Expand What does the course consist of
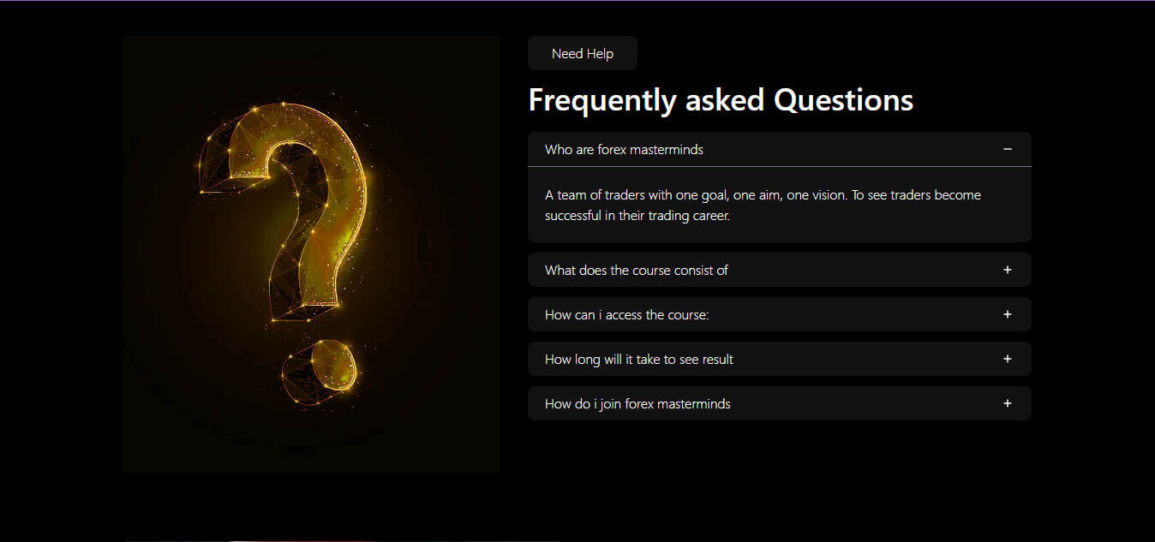 coord(637,271)
